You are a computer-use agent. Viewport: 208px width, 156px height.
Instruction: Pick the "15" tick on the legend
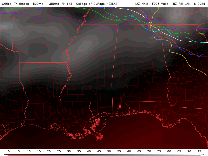pyautogui.click(x=39, y=151)
